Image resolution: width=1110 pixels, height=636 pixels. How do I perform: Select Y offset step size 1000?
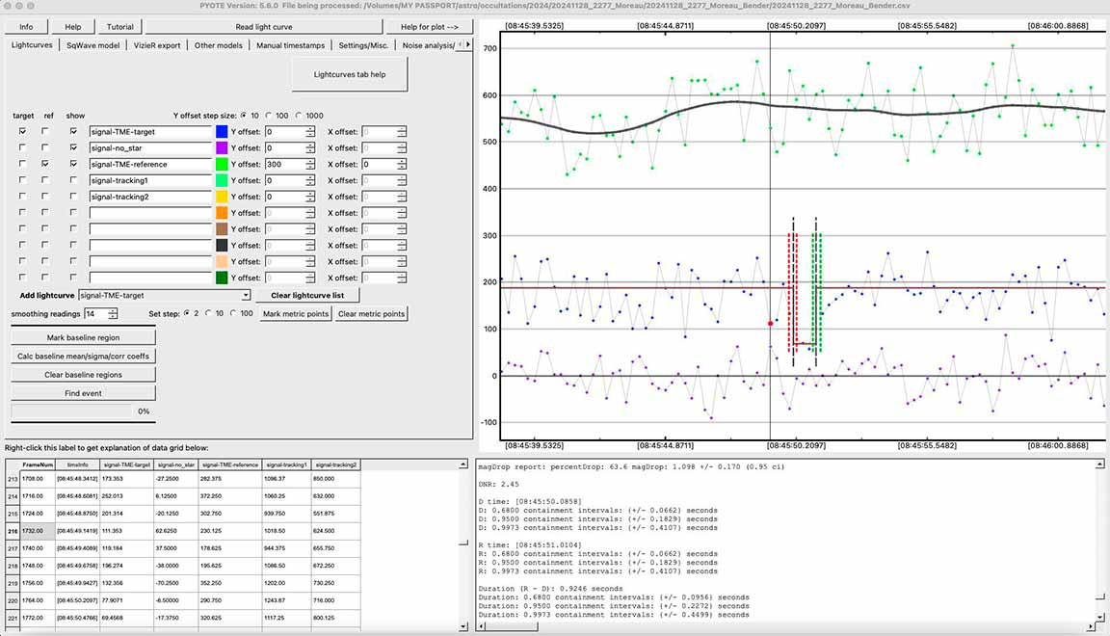[x=298, y=116]
